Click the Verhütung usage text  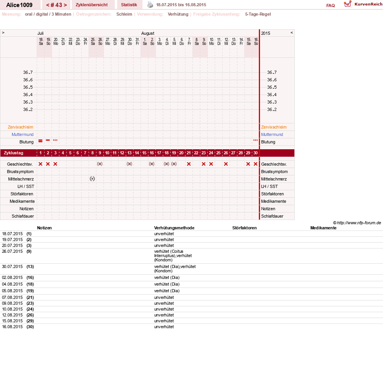tap(178, 14)
